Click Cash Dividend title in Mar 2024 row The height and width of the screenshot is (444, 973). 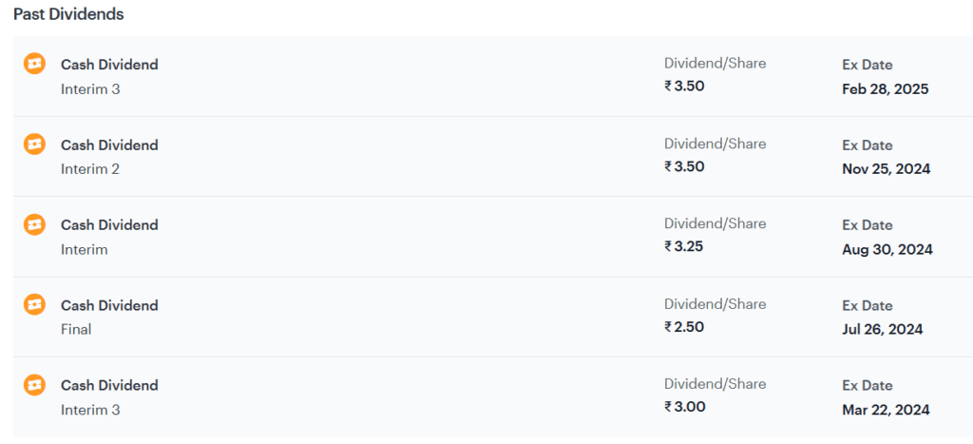(x=109, y=385)
